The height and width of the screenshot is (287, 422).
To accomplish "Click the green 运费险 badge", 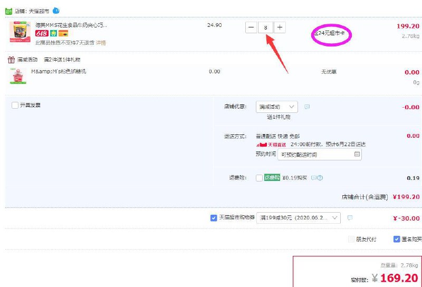I will pos(272,177).
